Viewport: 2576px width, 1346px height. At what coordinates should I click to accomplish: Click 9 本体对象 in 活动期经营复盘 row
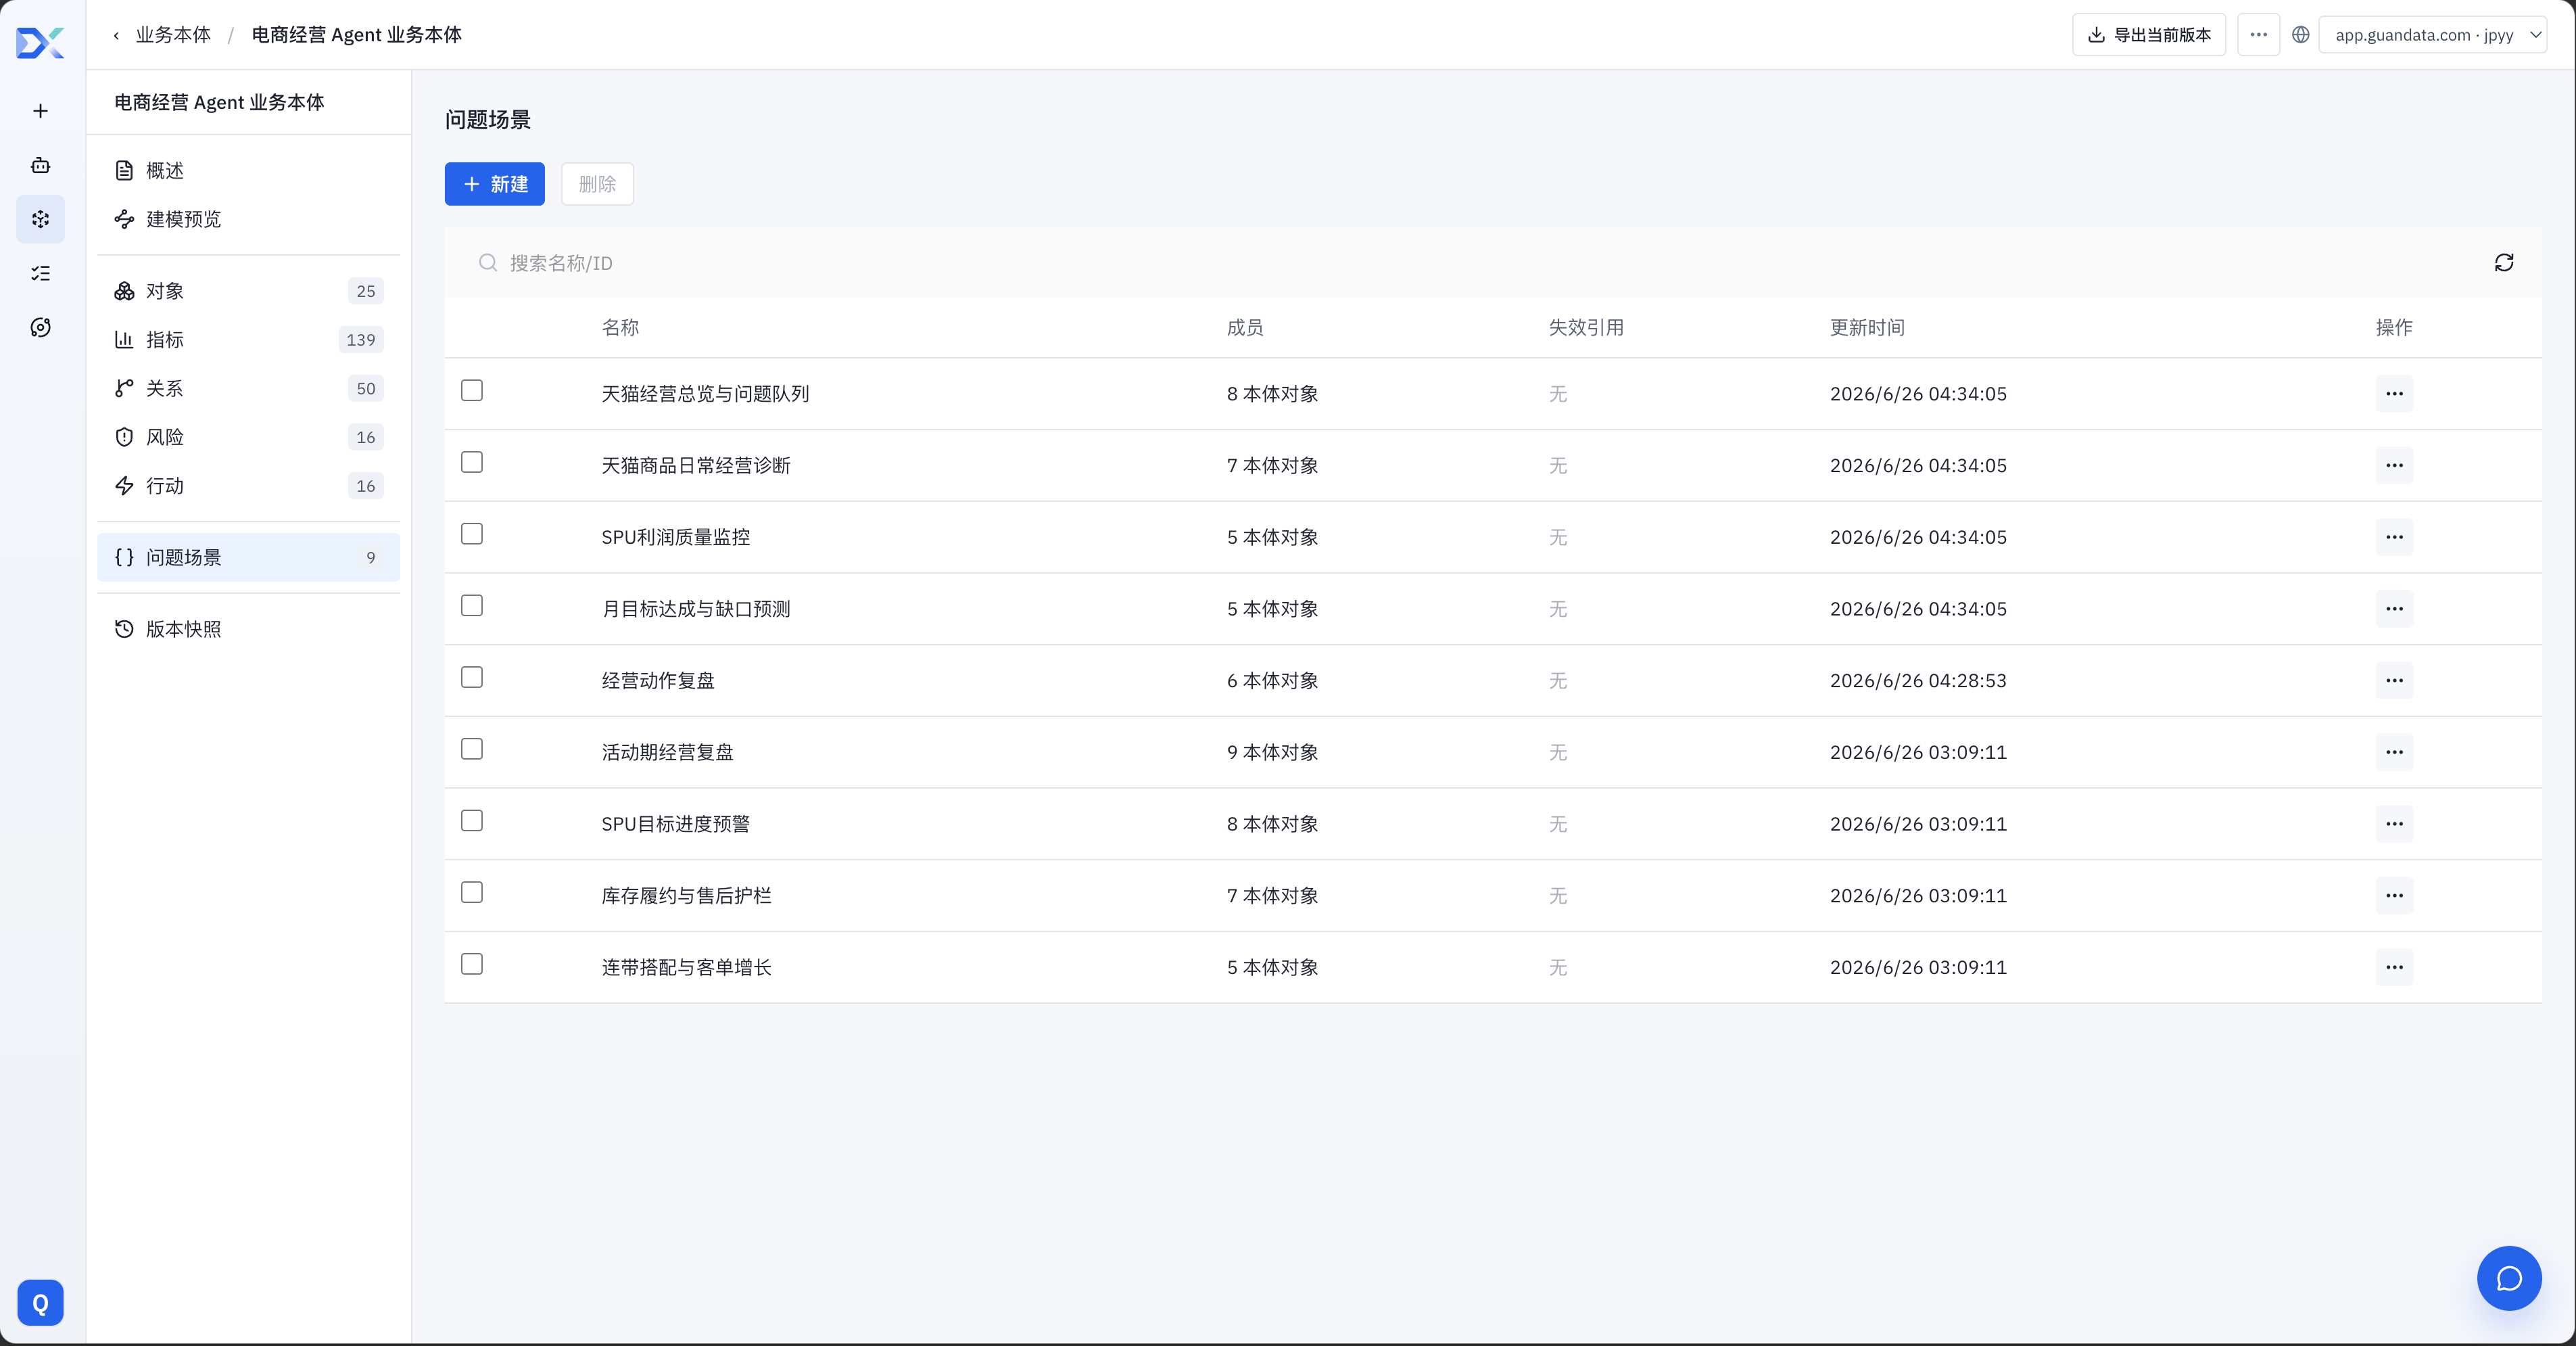tap(1272, 753)
